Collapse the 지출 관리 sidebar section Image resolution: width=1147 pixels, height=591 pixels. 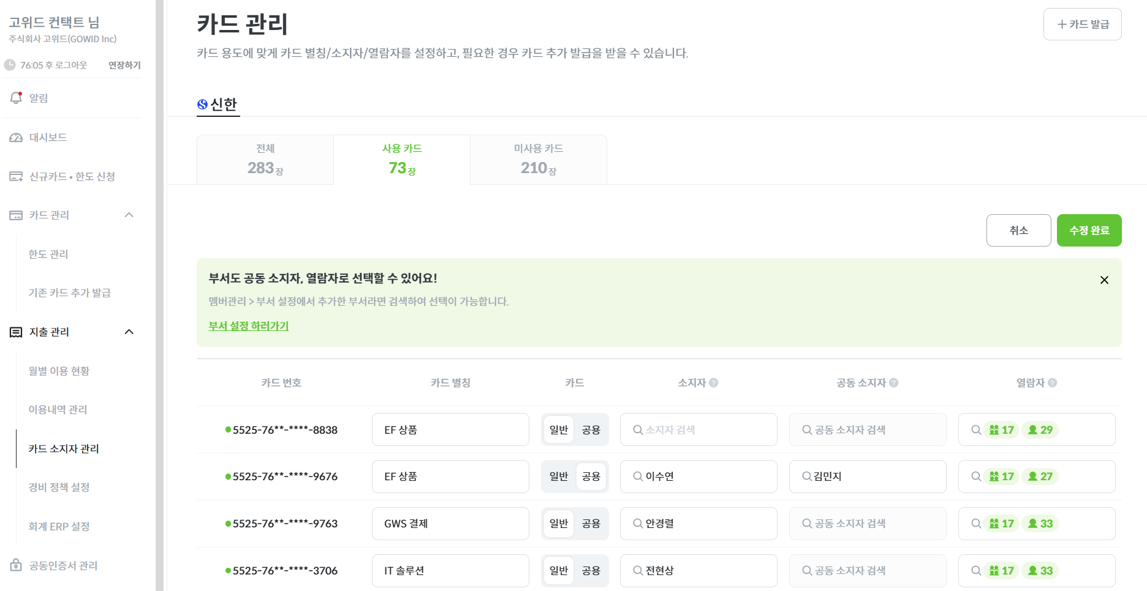tap(129, 332)
